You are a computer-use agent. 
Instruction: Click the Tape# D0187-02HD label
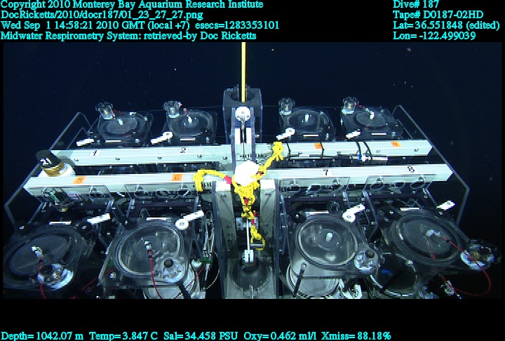[x=438, y=15]
